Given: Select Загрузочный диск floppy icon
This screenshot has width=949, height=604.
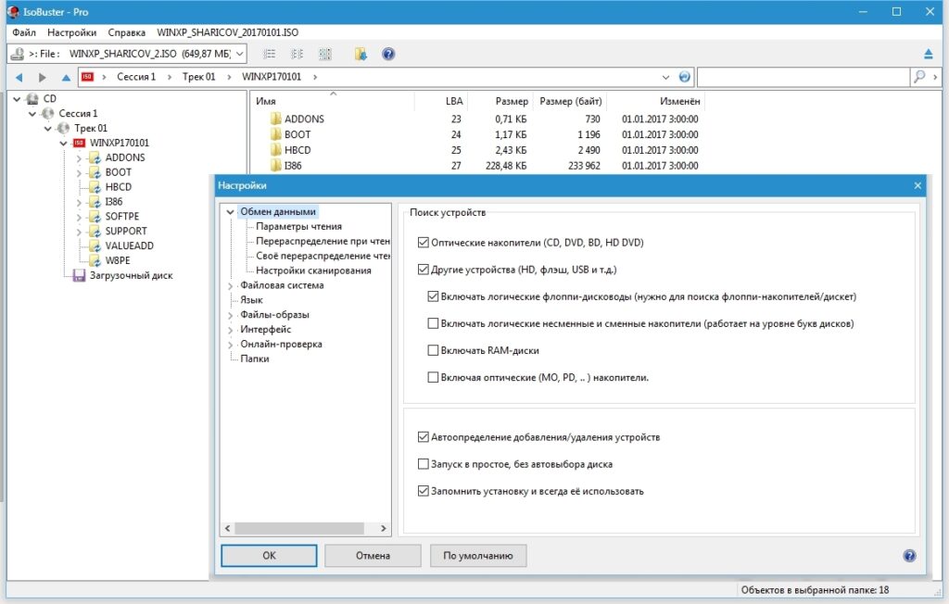Looking at the screenshot, I should [79, 275].
